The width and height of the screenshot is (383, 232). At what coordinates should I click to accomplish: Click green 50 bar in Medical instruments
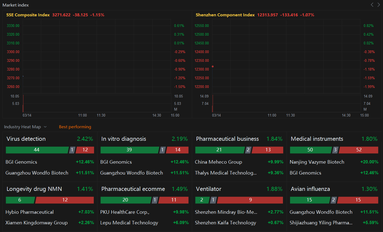click(310, 150)
